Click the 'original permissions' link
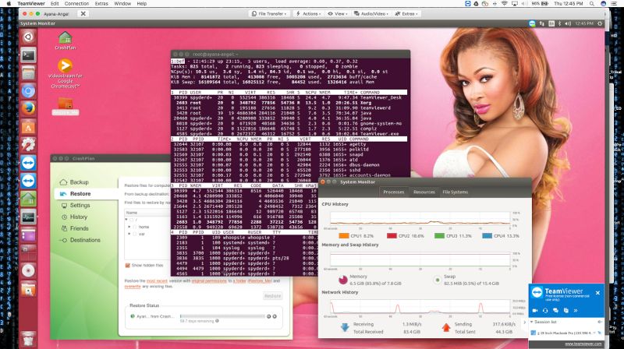 click(x=209, y=280)
